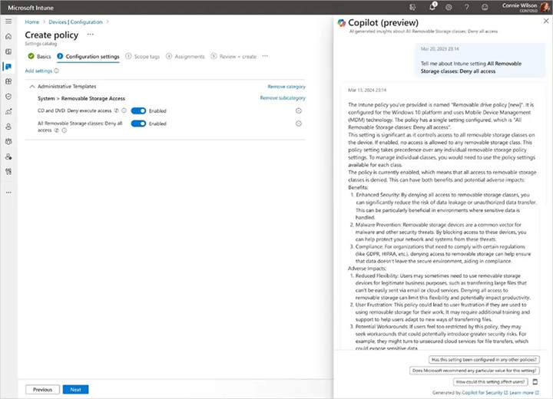Open Troubleshooting tools icon in the sidebar
The height and width of the screenshot is (399, 553).
[8, 172]
